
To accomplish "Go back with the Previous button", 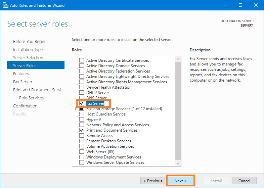I will [x=152, y=181].
